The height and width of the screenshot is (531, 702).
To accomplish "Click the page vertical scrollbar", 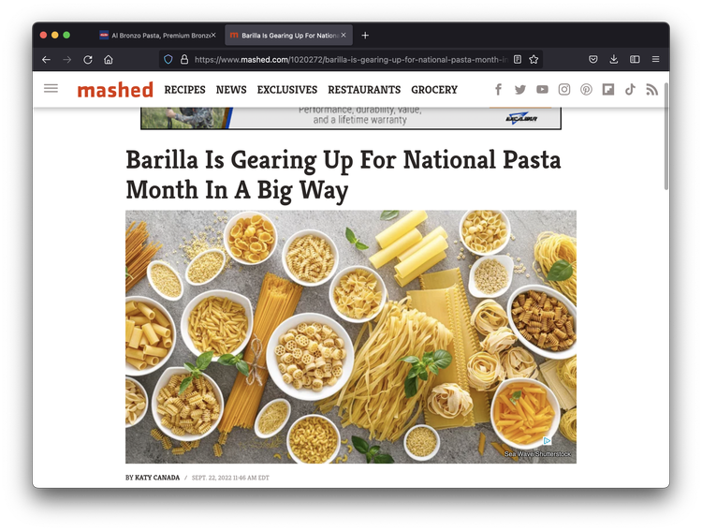I will 666,136.
